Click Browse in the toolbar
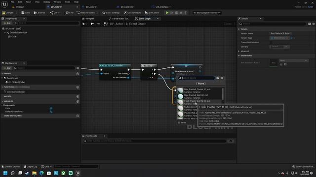316x177 pixels. click(39, 13)
